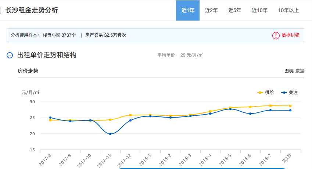Viewport: 312px width, 169px height.
Task: Toggle the blue 关注 legend marker
Action: [x=284, y=93]
